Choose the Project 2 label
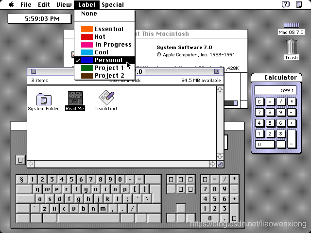Screen dimensions: 311x233 (104, 76)
